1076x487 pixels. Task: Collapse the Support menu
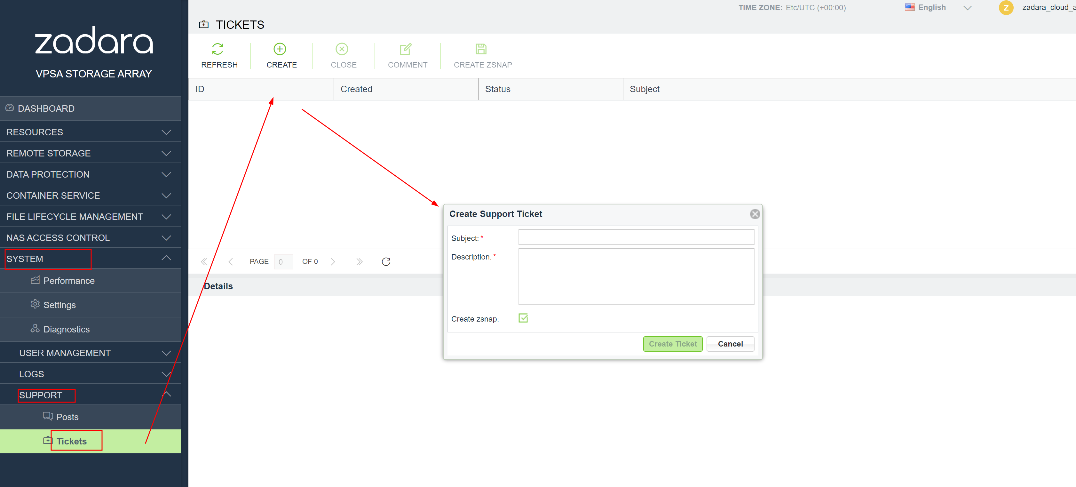(90, 395)
